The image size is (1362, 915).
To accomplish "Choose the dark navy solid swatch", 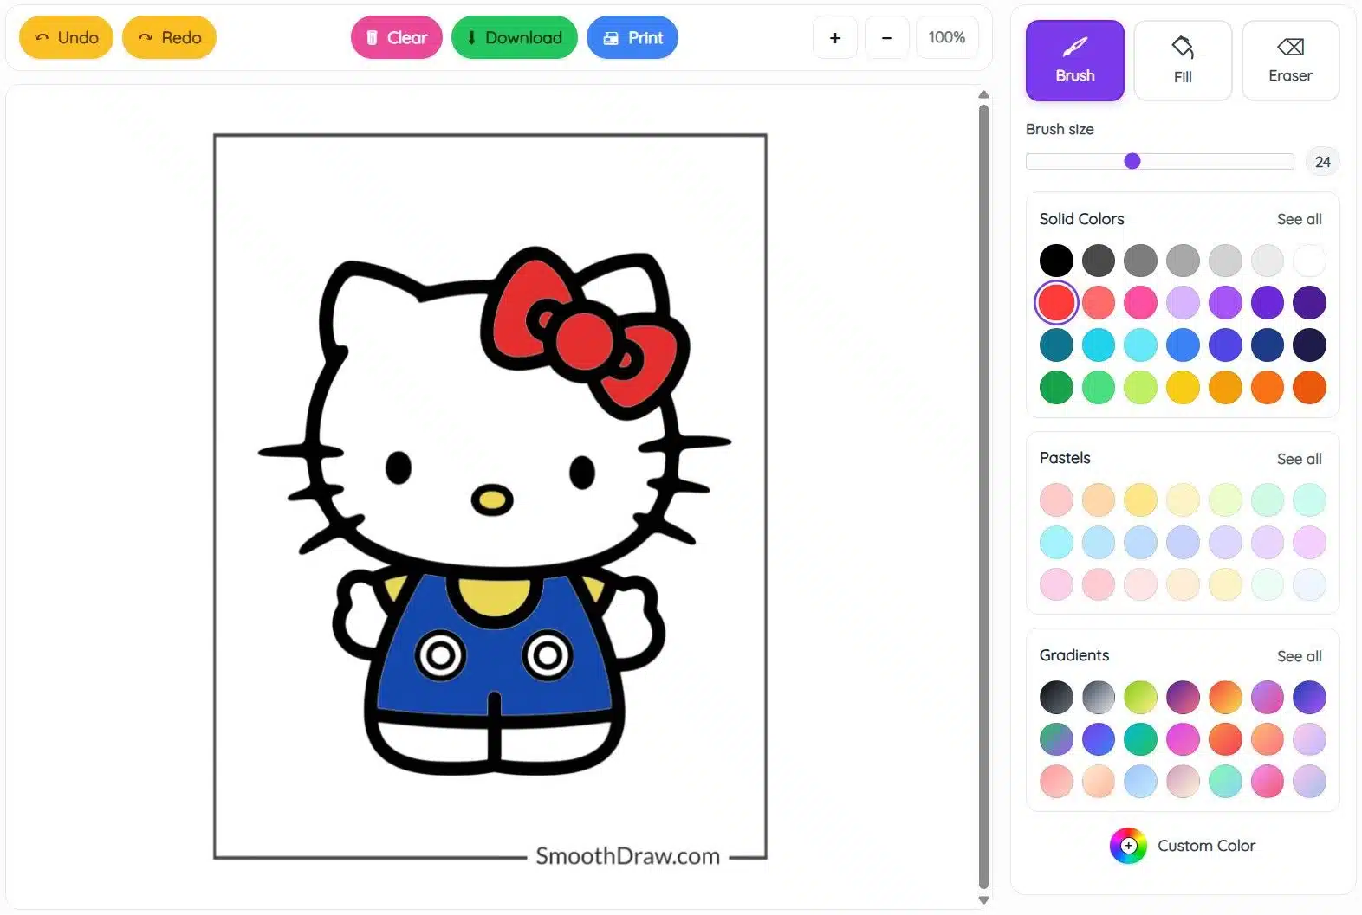I will pos(1309,345).
